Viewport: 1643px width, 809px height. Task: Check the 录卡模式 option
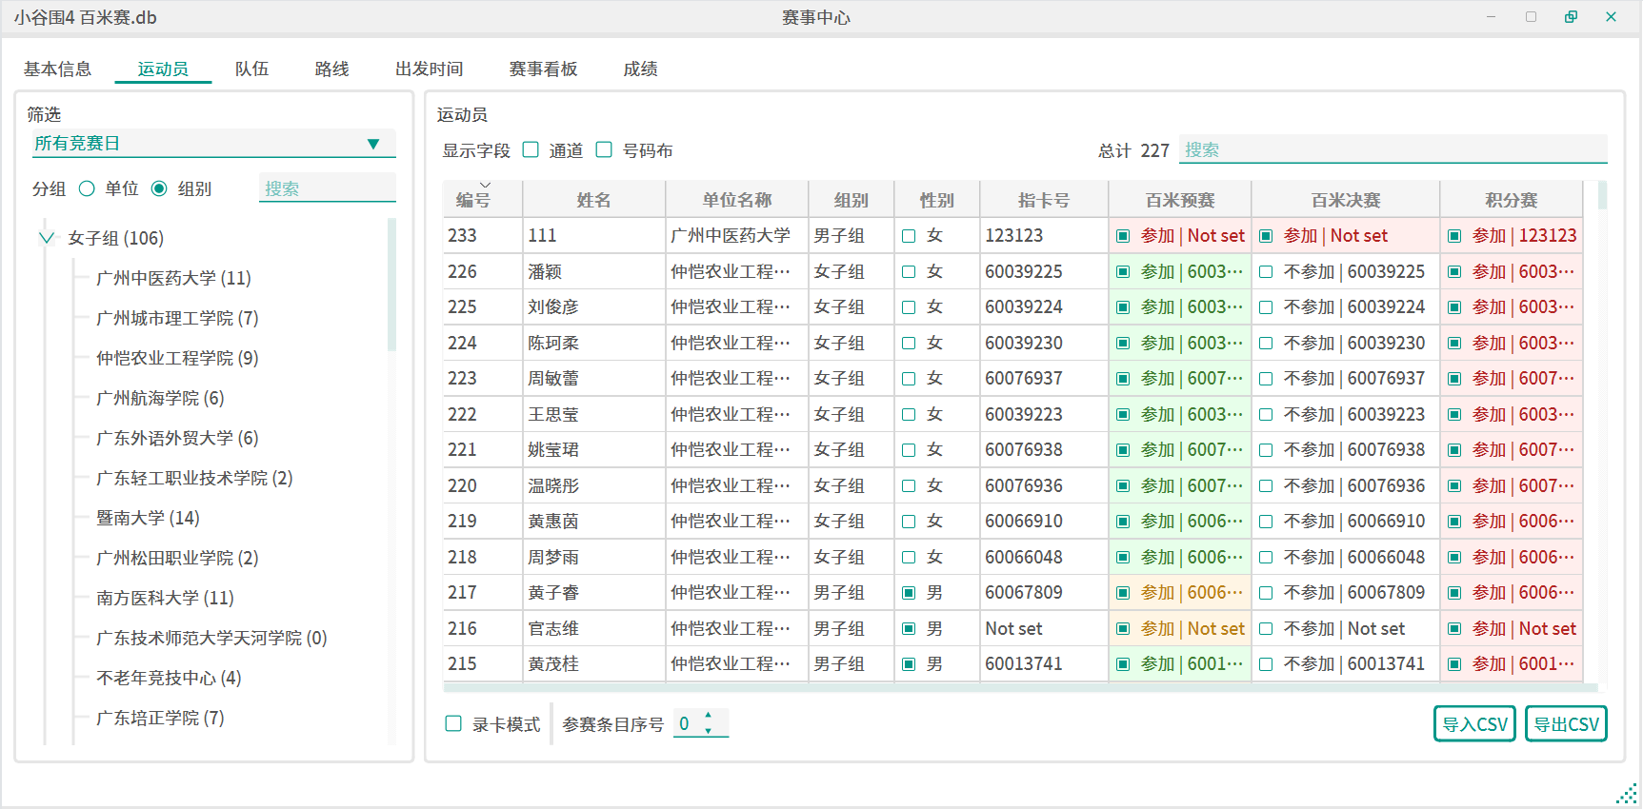coord(454,724)
